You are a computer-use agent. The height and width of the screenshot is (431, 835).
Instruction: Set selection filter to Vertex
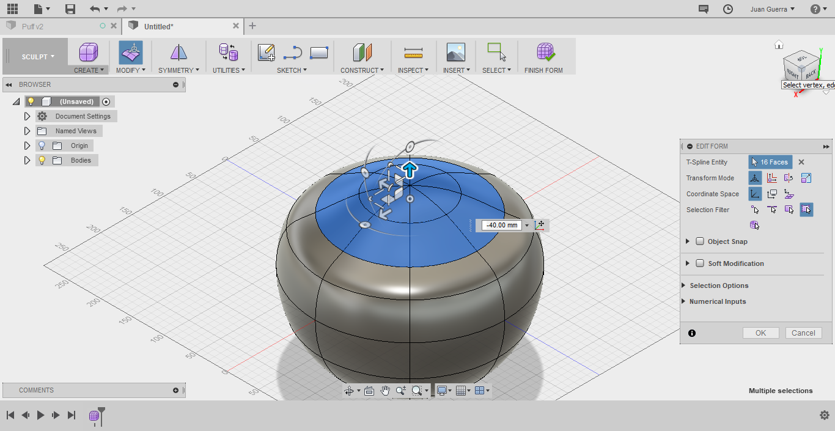coord(756,210)
